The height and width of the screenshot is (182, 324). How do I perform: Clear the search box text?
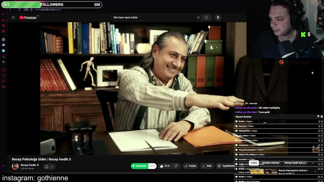[x=198, y=17]
